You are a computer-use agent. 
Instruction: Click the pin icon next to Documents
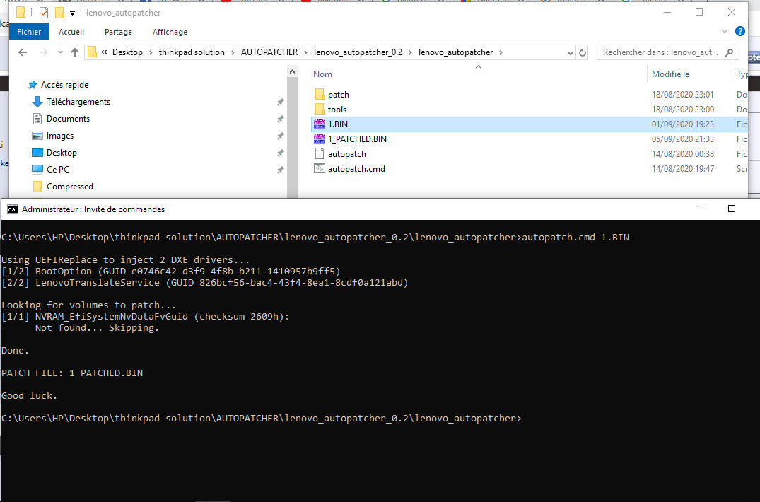[280, 119]
